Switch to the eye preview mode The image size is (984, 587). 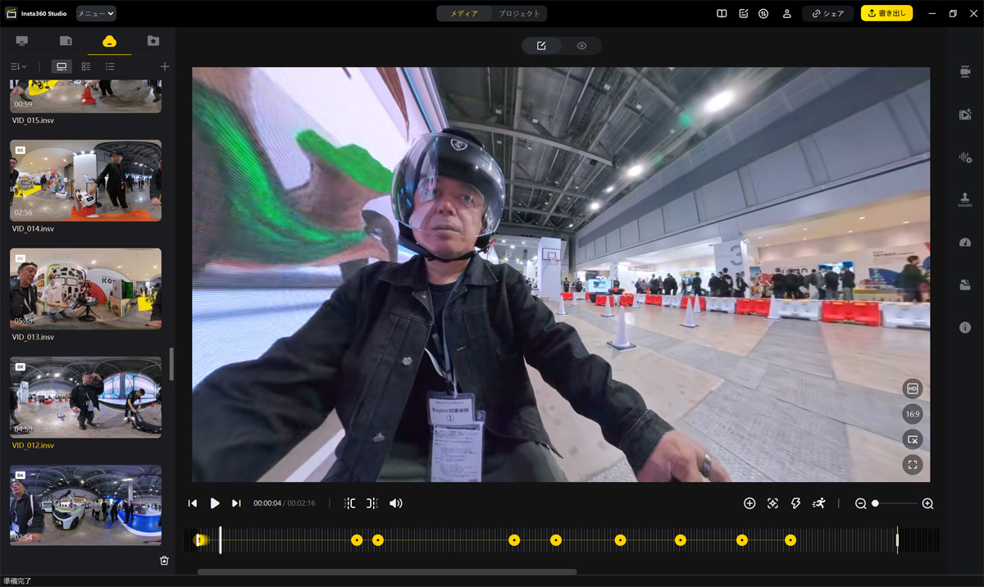tap(581, 46)
